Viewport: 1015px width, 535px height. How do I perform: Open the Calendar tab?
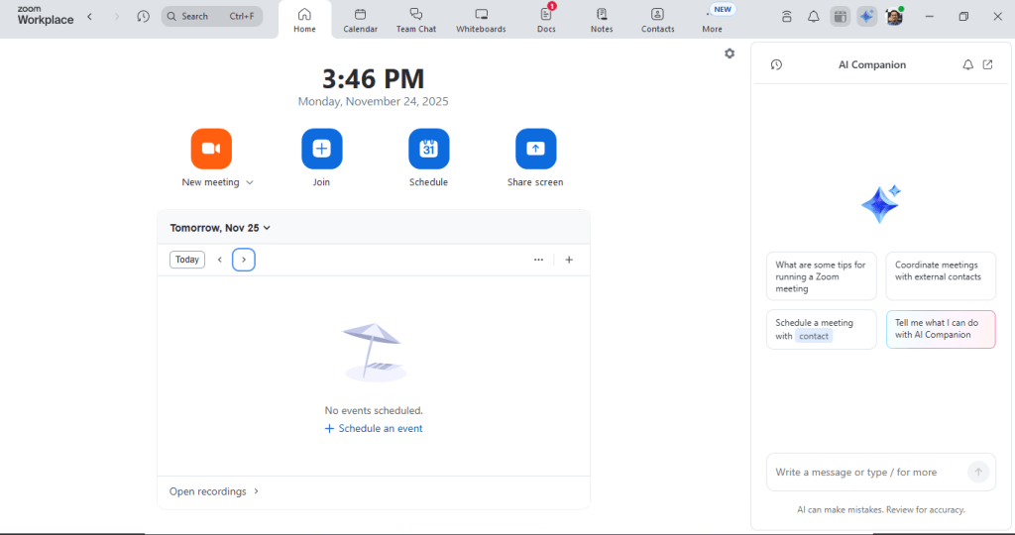point(361,20)
